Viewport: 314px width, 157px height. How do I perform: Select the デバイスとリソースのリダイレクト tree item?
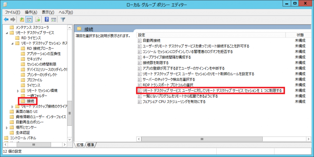click(47, 69)
